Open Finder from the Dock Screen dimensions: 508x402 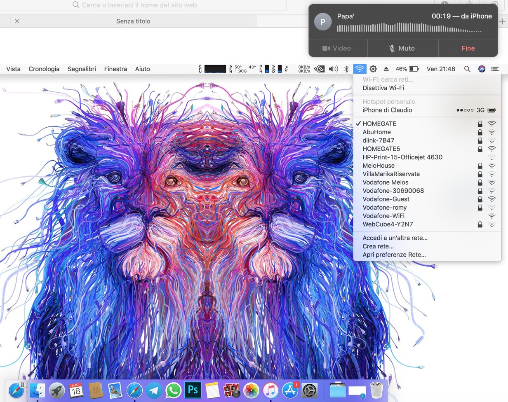click(x=37, y=390)
